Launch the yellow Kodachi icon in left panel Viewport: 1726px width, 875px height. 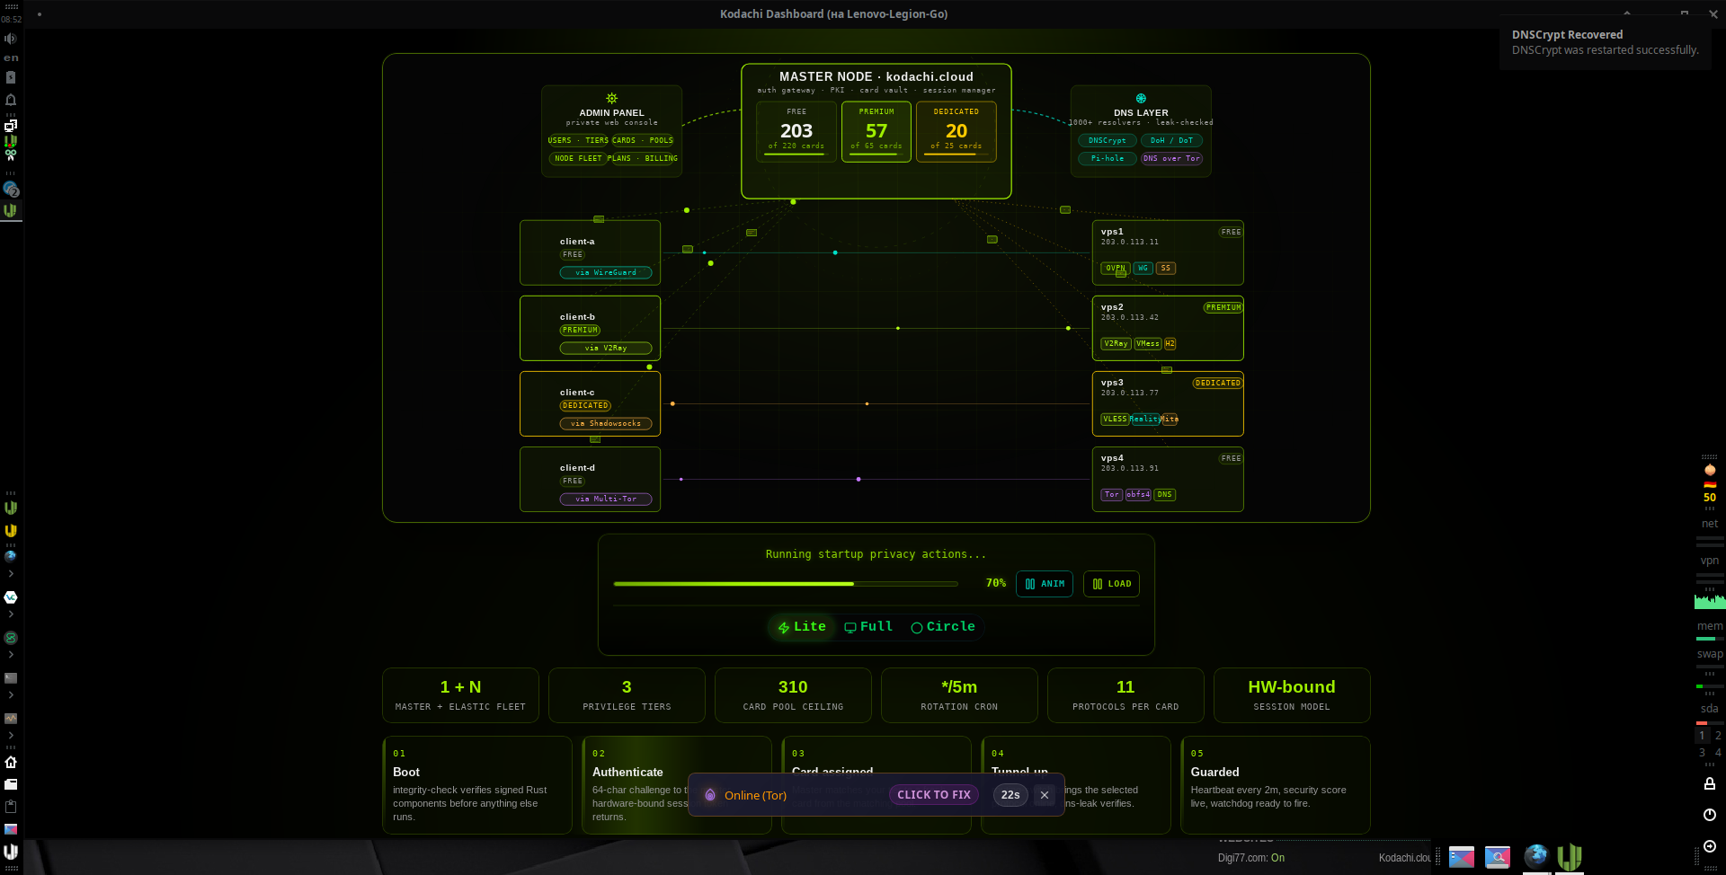(x=11, y=531)
